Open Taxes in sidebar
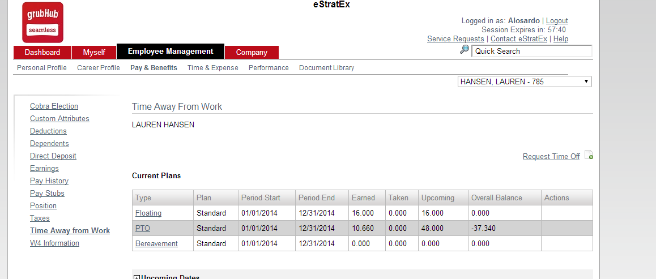 [40, 218]
